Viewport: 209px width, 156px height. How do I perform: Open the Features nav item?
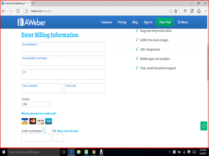[107, 22]
